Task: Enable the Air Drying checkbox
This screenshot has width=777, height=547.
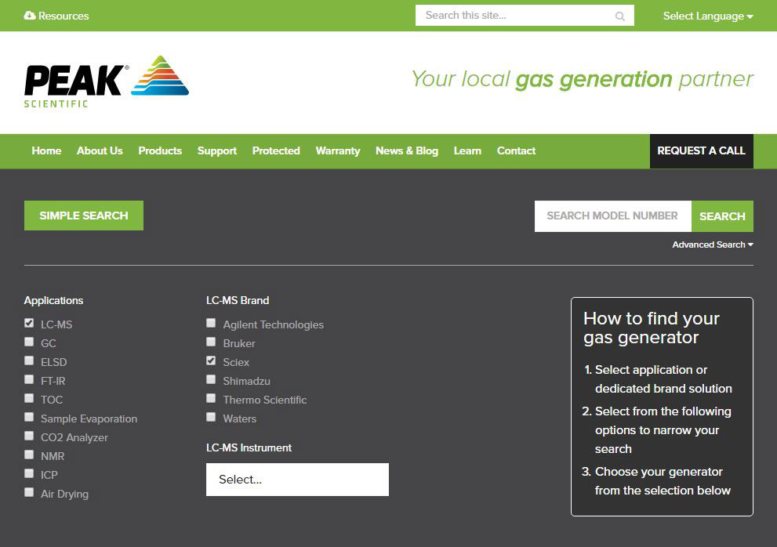Action: (29, 492)
